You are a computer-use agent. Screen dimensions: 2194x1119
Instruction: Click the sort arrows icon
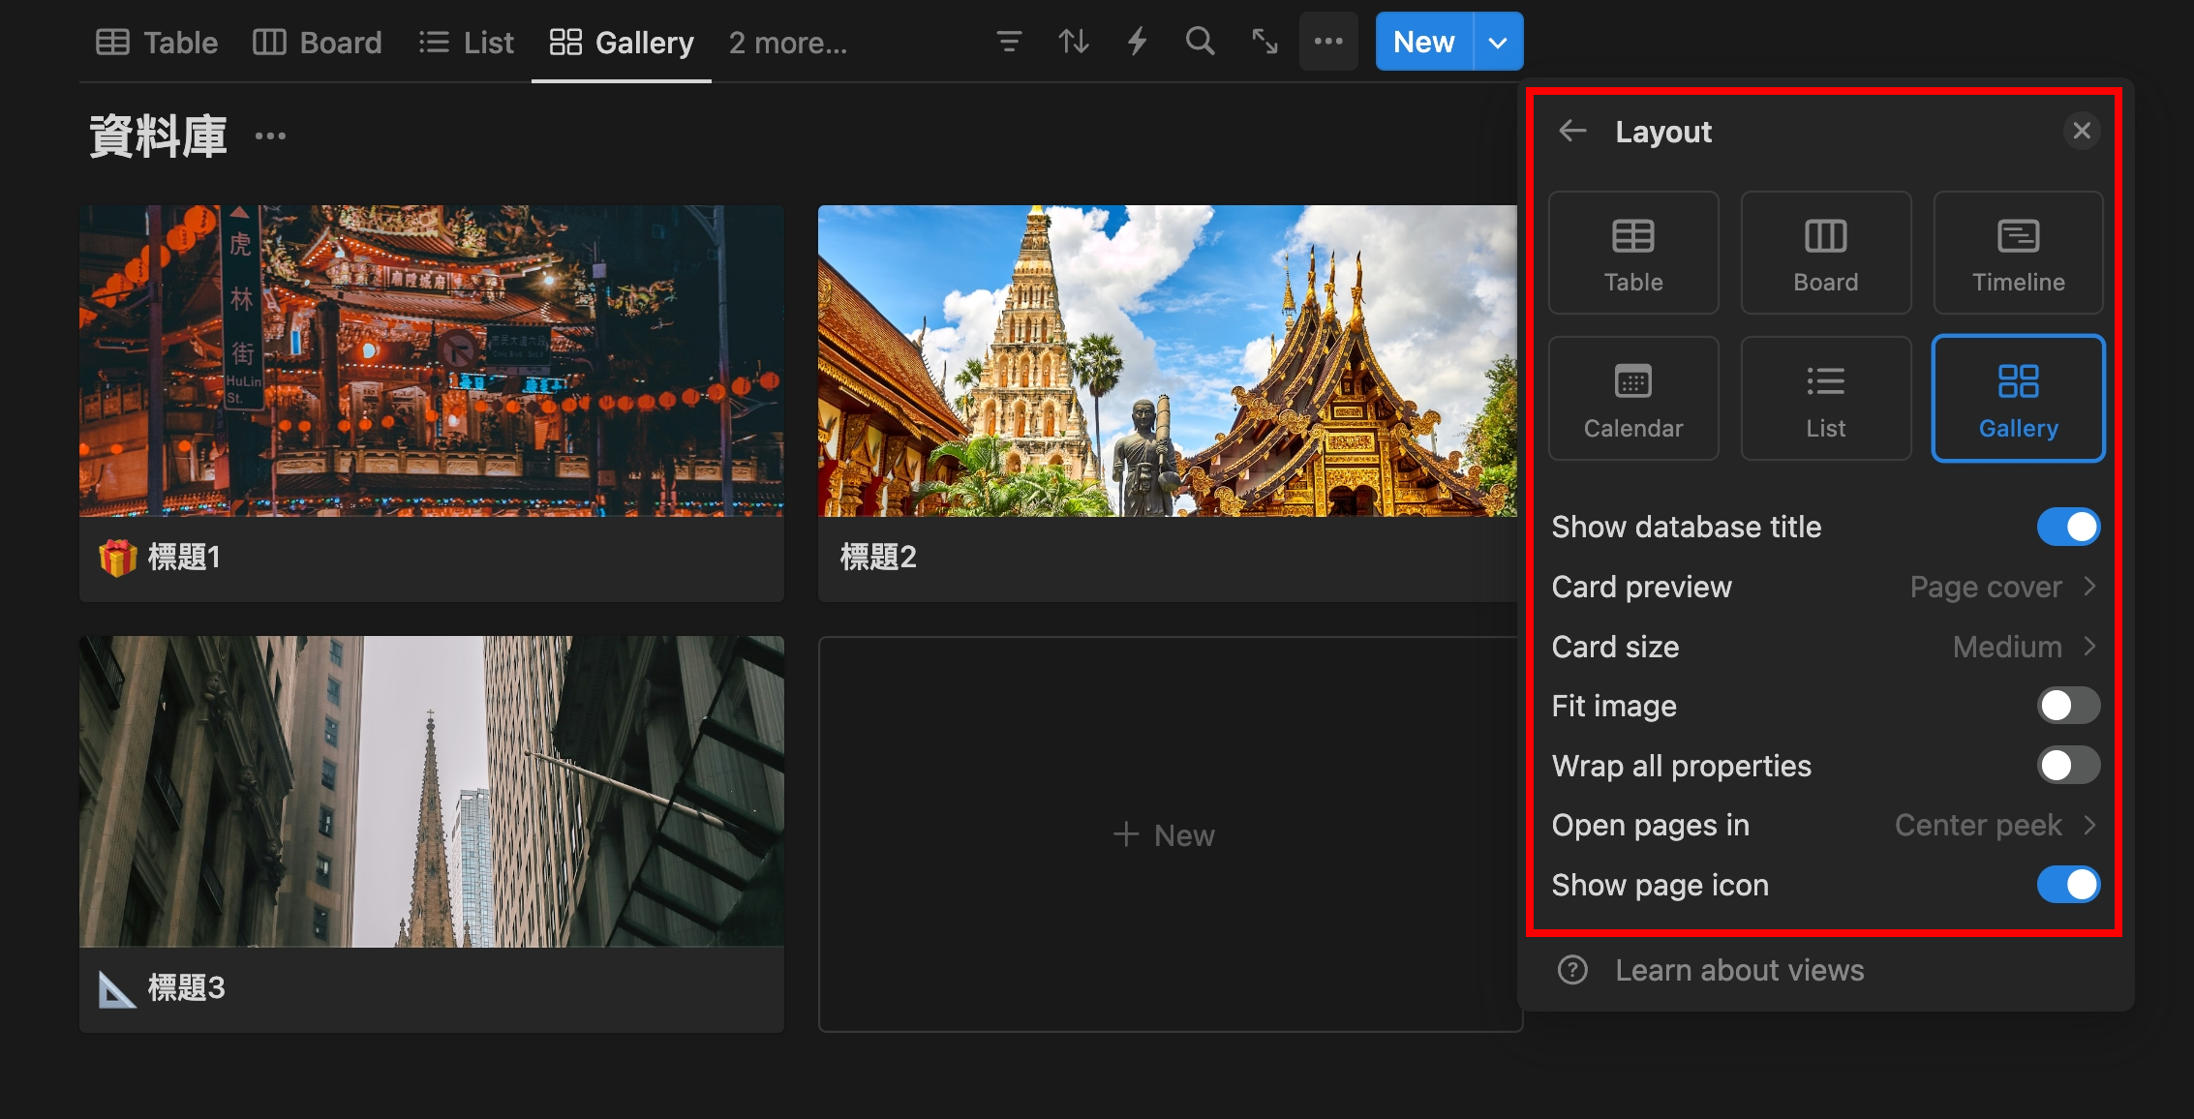pyautogui.click(x=1073, y=42)
